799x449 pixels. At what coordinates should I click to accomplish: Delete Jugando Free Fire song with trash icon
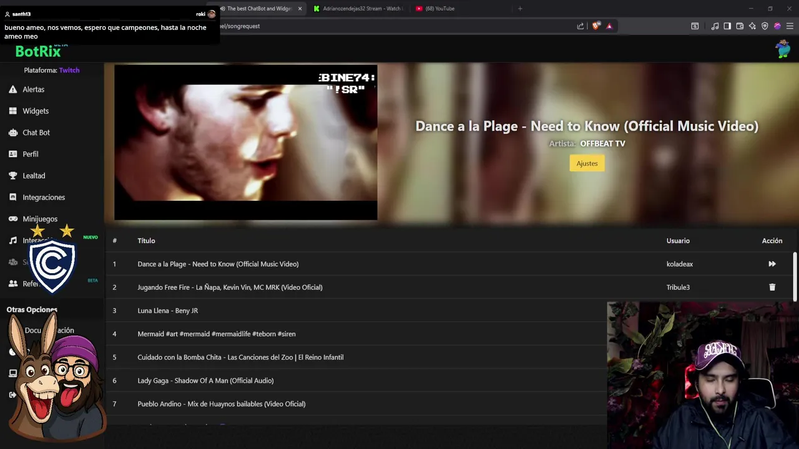772,287
